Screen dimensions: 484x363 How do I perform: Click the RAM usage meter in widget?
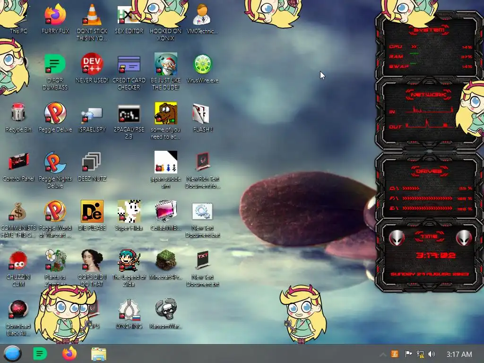431,57
